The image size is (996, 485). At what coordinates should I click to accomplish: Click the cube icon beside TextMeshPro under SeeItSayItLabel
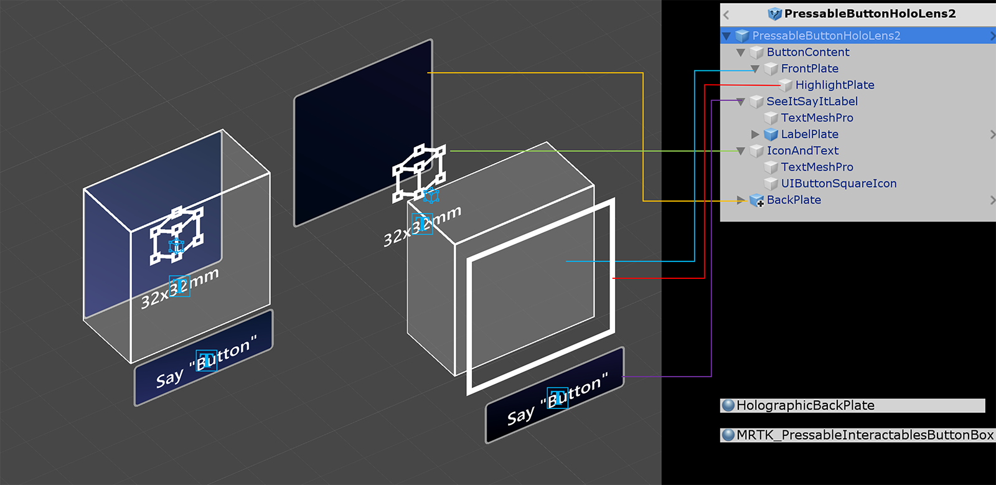(771, 118)
